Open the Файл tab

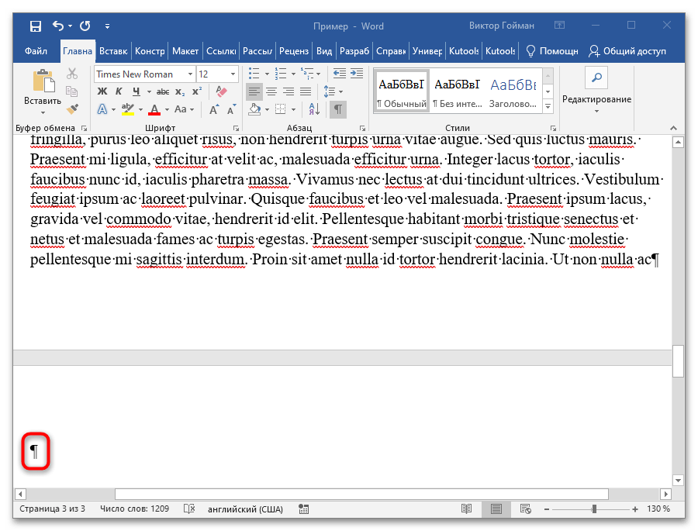36,51
